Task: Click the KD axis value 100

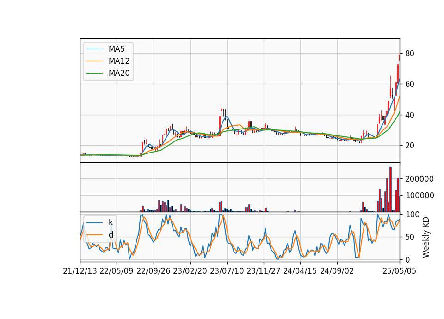Action: coord(412,215)
